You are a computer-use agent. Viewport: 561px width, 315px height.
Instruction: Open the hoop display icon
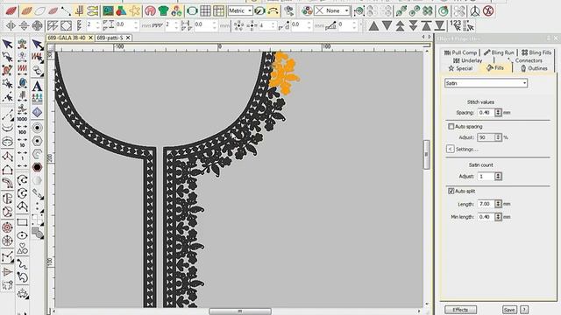pos(192,10)
